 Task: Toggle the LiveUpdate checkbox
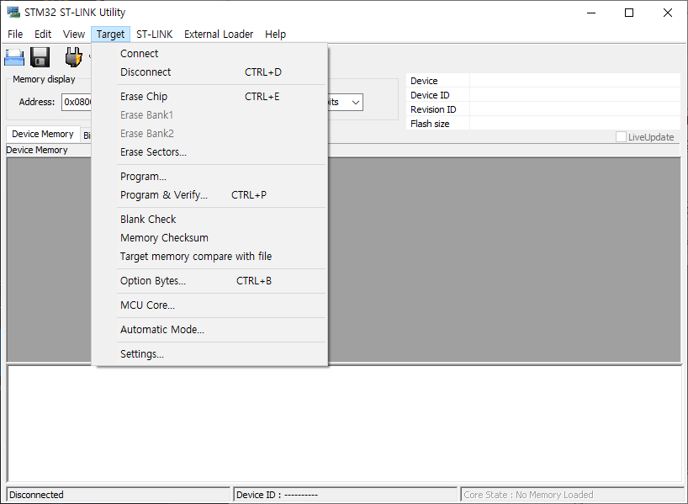(x=621, y=137)
